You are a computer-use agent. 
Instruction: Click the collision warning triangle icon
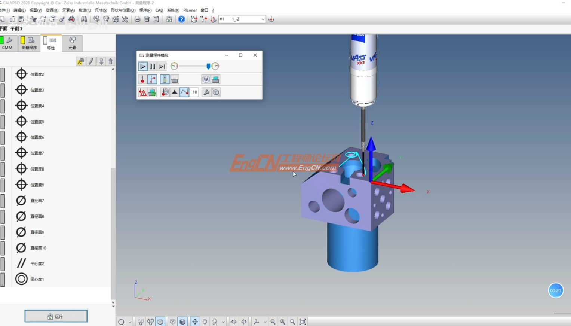[142, 92]
